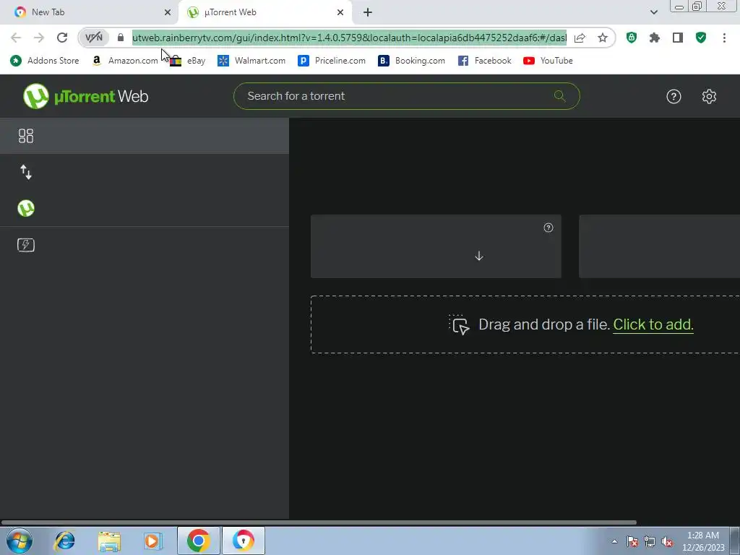
Task: Open the Facebook bookmark
Action: 484,61
